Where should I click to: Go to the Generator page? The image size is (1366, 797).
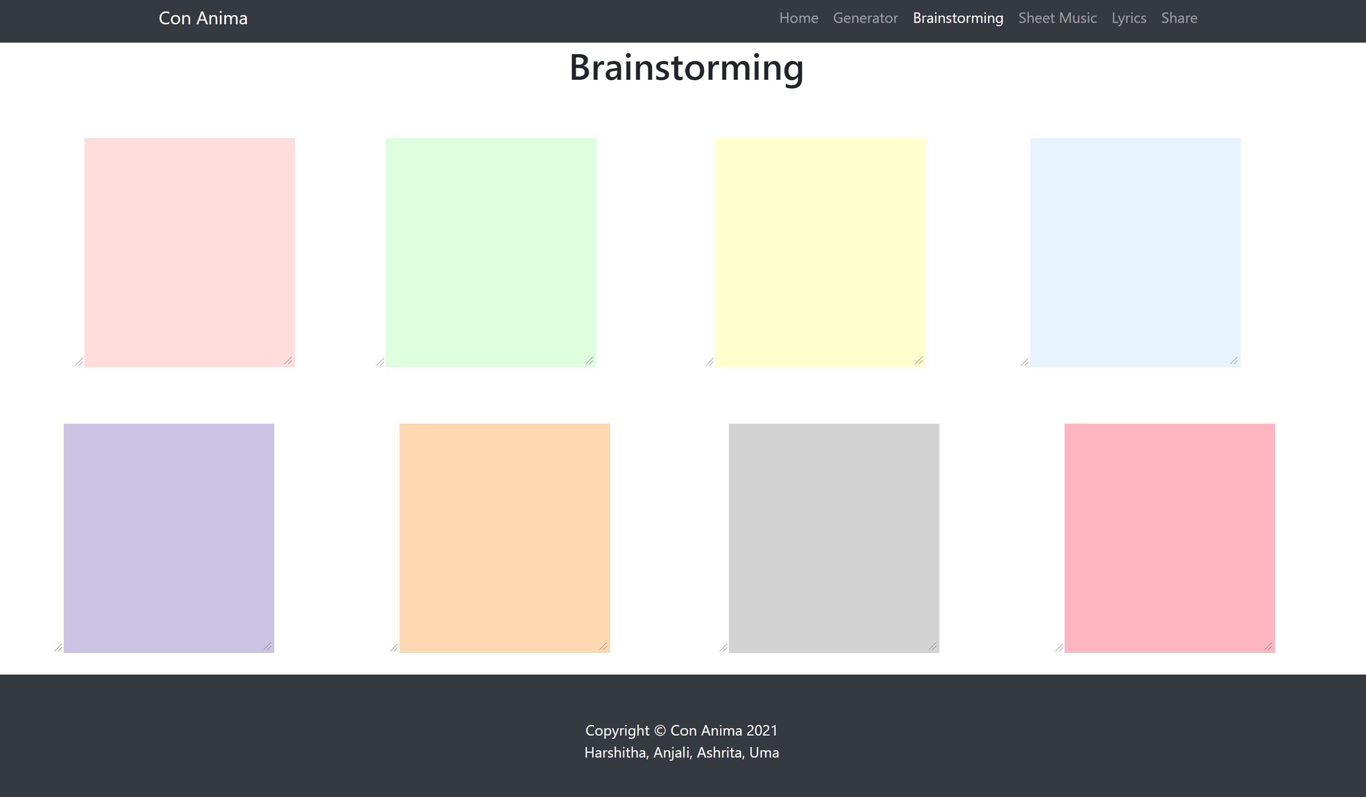[x=865, y=18]
